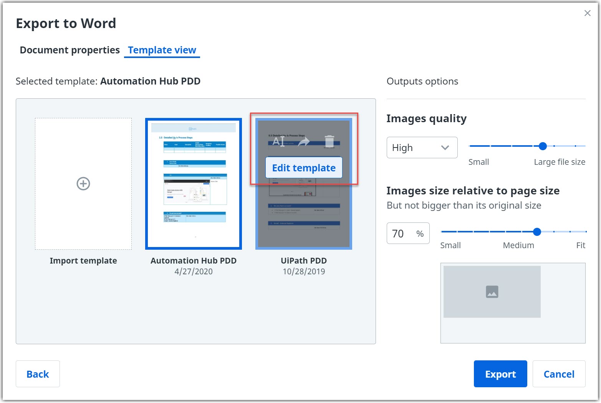Click the share arrow icon on UiPath PDD
Viewport: 601px width, 403px height.
tap(303, 142)
